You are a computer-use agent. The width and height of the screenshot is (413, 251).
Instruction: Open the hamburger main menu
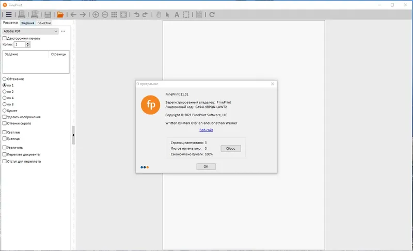[x=9, y=15]
